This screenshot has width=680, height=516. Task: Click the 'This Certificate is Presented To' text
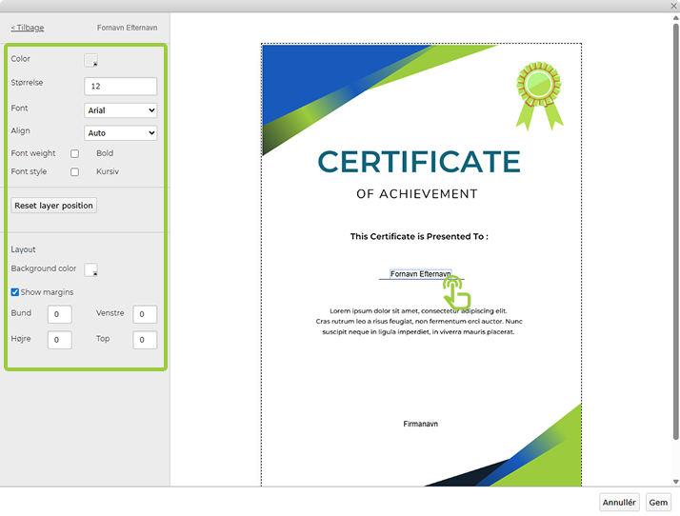(419, 236)
